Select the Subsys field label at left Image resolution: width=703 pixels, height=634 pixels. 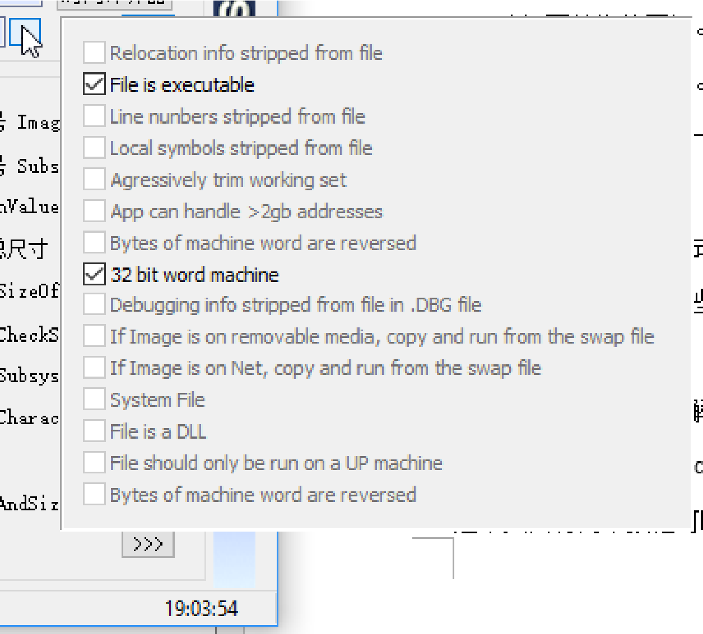[29, 376]
